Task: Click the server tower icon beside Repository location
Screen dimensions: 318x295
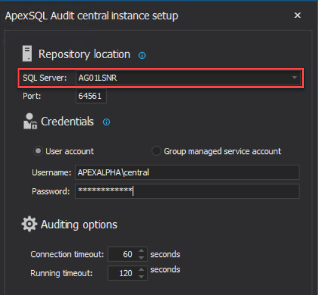Action: [27, 53]
